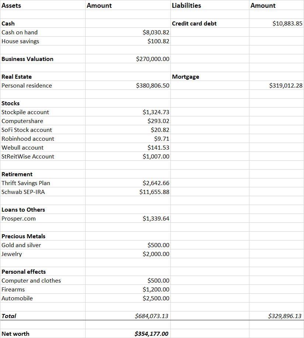Click the Credit card debt label

click(194, 23)
